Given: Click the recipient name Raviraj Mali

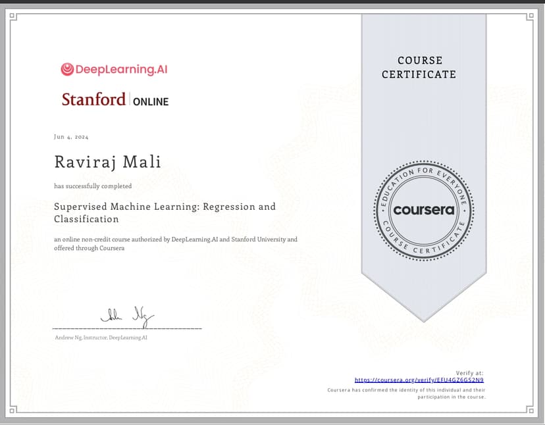Looking at the screenshot, I should tap(107, 162).
